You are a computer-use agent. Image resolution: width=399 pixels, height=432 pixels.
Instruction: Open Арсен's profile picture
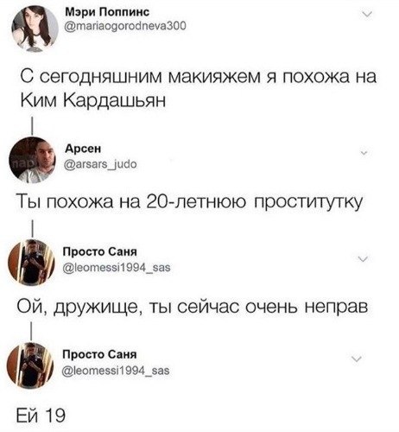32,160
